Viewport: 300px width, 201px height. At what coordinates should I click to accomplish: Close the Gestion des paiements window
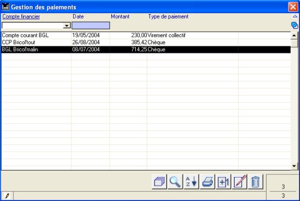coord(293,7)
